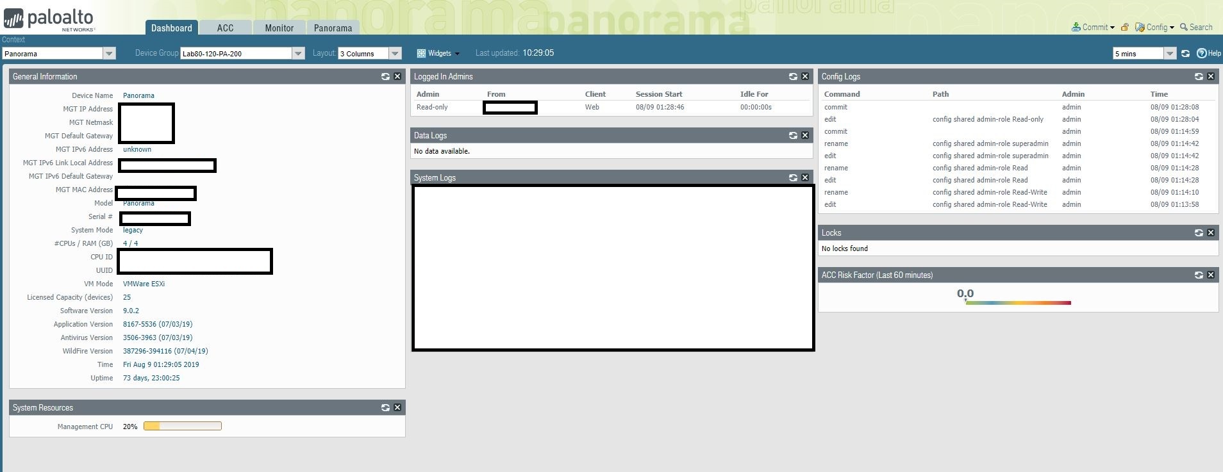Image resolution: width=1223 pixels, height=472 pixels.
Task: Switch to the Dashboard tab
Action: (171, 28)
